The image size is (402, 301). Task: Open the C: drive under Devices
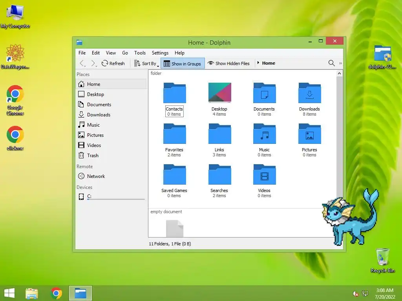click(111, 197)
